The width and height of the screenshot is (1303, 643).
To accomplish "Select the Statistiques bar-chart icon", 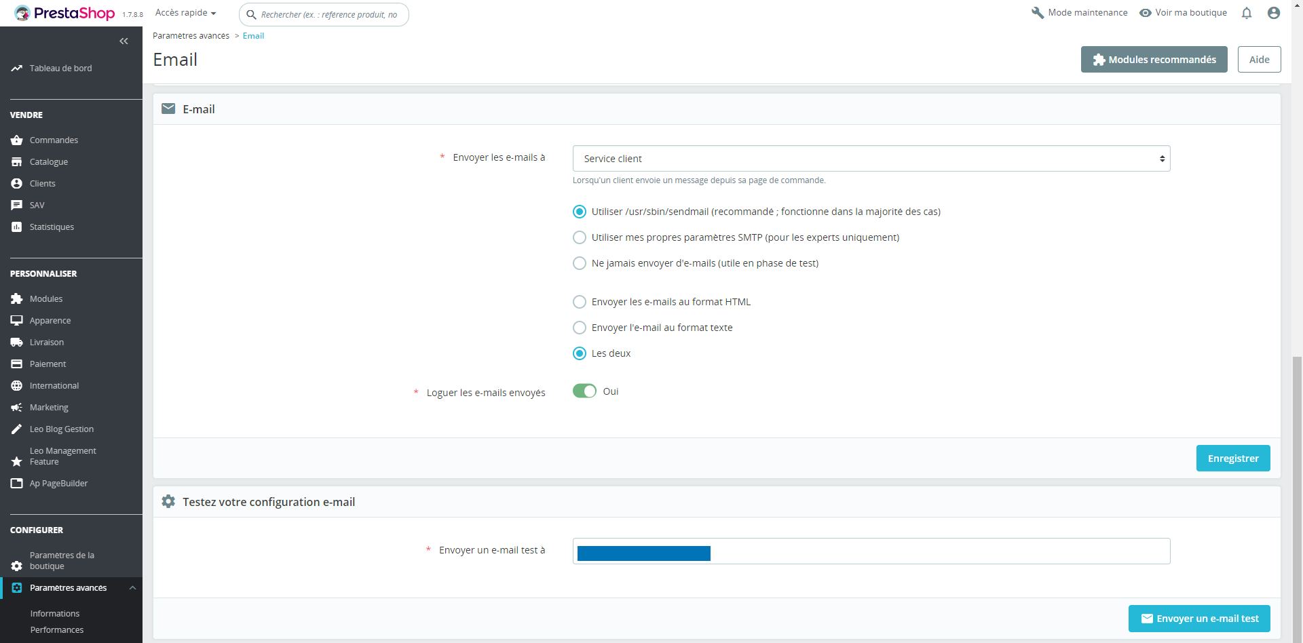I will [16, 227].
